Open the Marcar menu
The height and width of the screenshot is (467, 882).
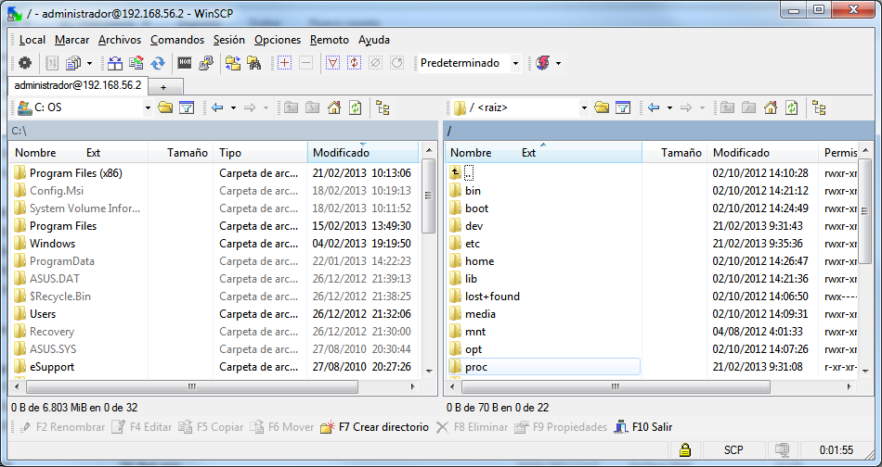coord(72,40)
